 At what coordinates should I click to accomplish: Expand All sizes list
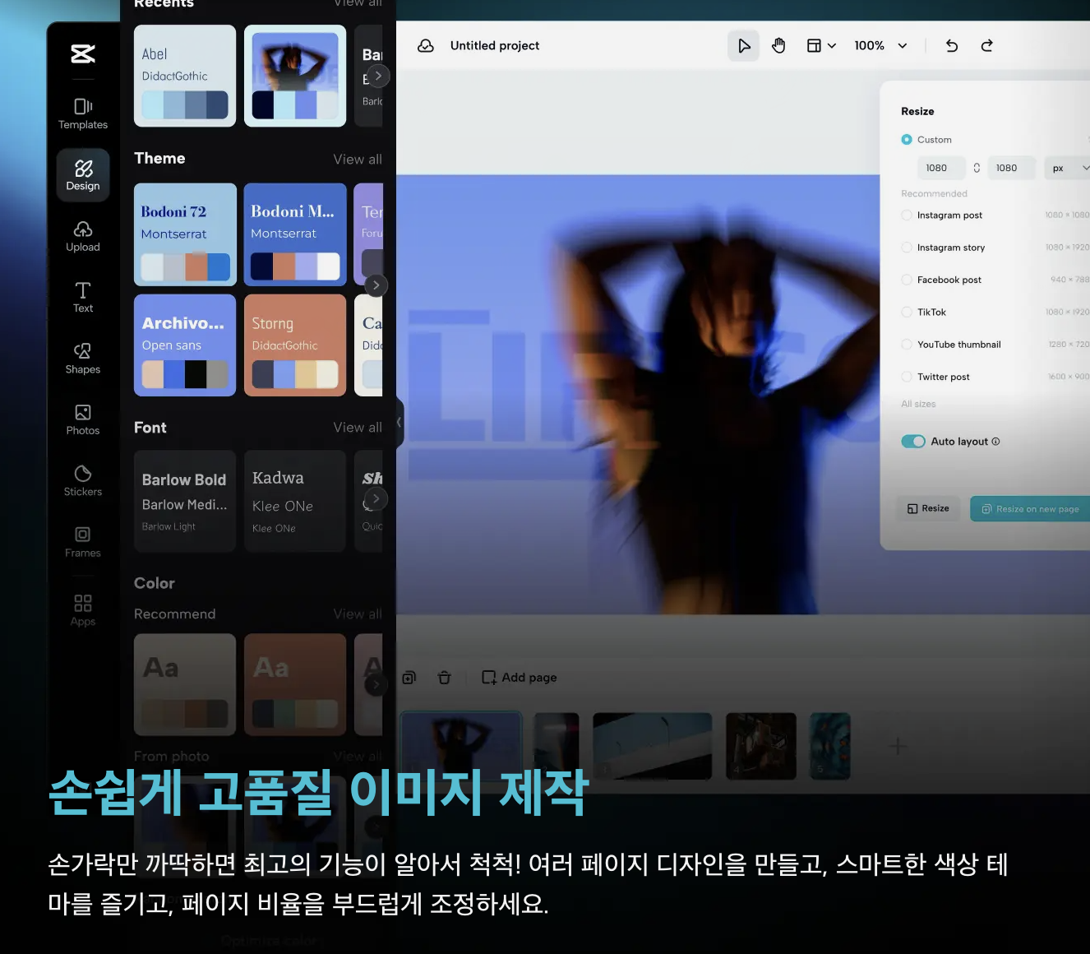(918, 404)
